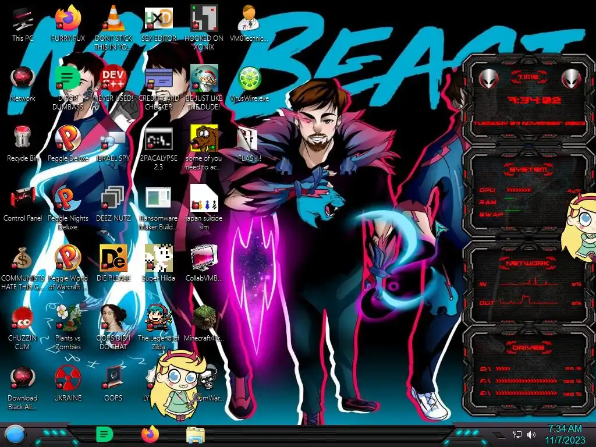The width and height of the screenshot is (596, 447).
Task: Open File Explorer from the taskbar
Action: pyautogui.click(x=196, y=435)
